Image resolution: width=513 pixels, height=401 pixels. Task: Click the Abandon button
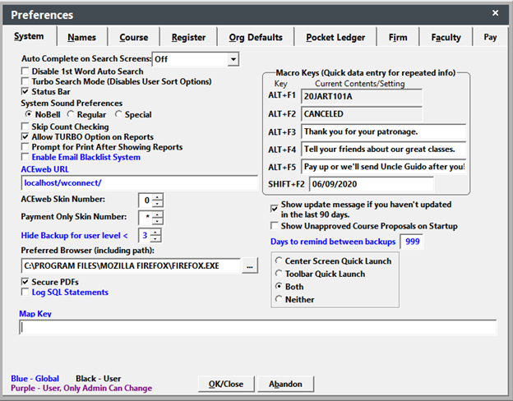click(286, 384)
